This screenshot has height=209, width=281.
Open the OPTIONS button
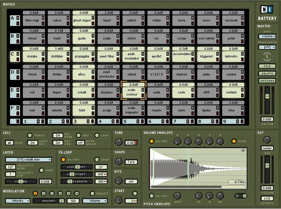click(267, 81)
